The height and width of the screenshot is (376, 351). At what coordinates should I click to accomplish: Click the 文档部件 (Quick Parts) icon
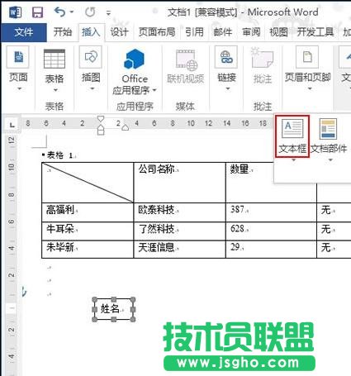(328, 129)
